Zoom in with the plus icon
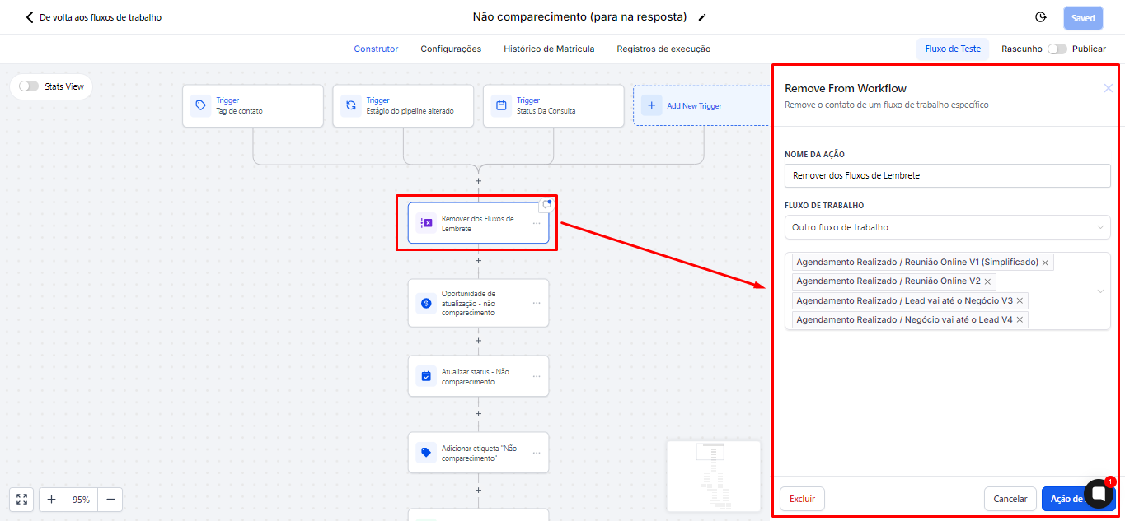1125x521 pixels. pos(51,499)
